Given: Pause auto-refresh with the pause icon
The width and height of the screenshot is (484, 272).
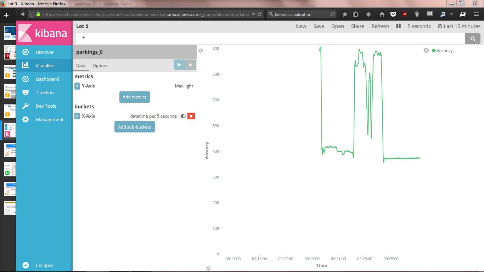Looking at the screenshot, I should coord(398,26).
